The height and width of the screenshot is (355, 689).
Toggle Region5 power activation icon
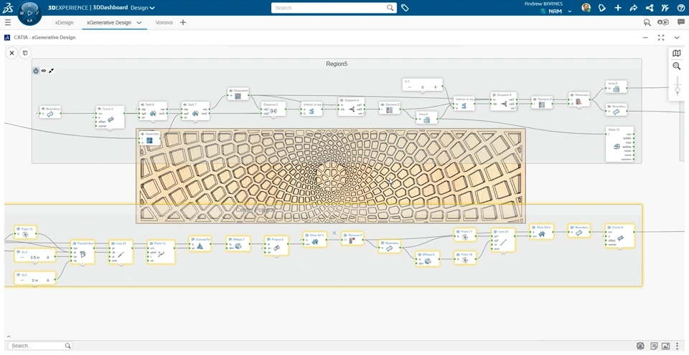36,71
